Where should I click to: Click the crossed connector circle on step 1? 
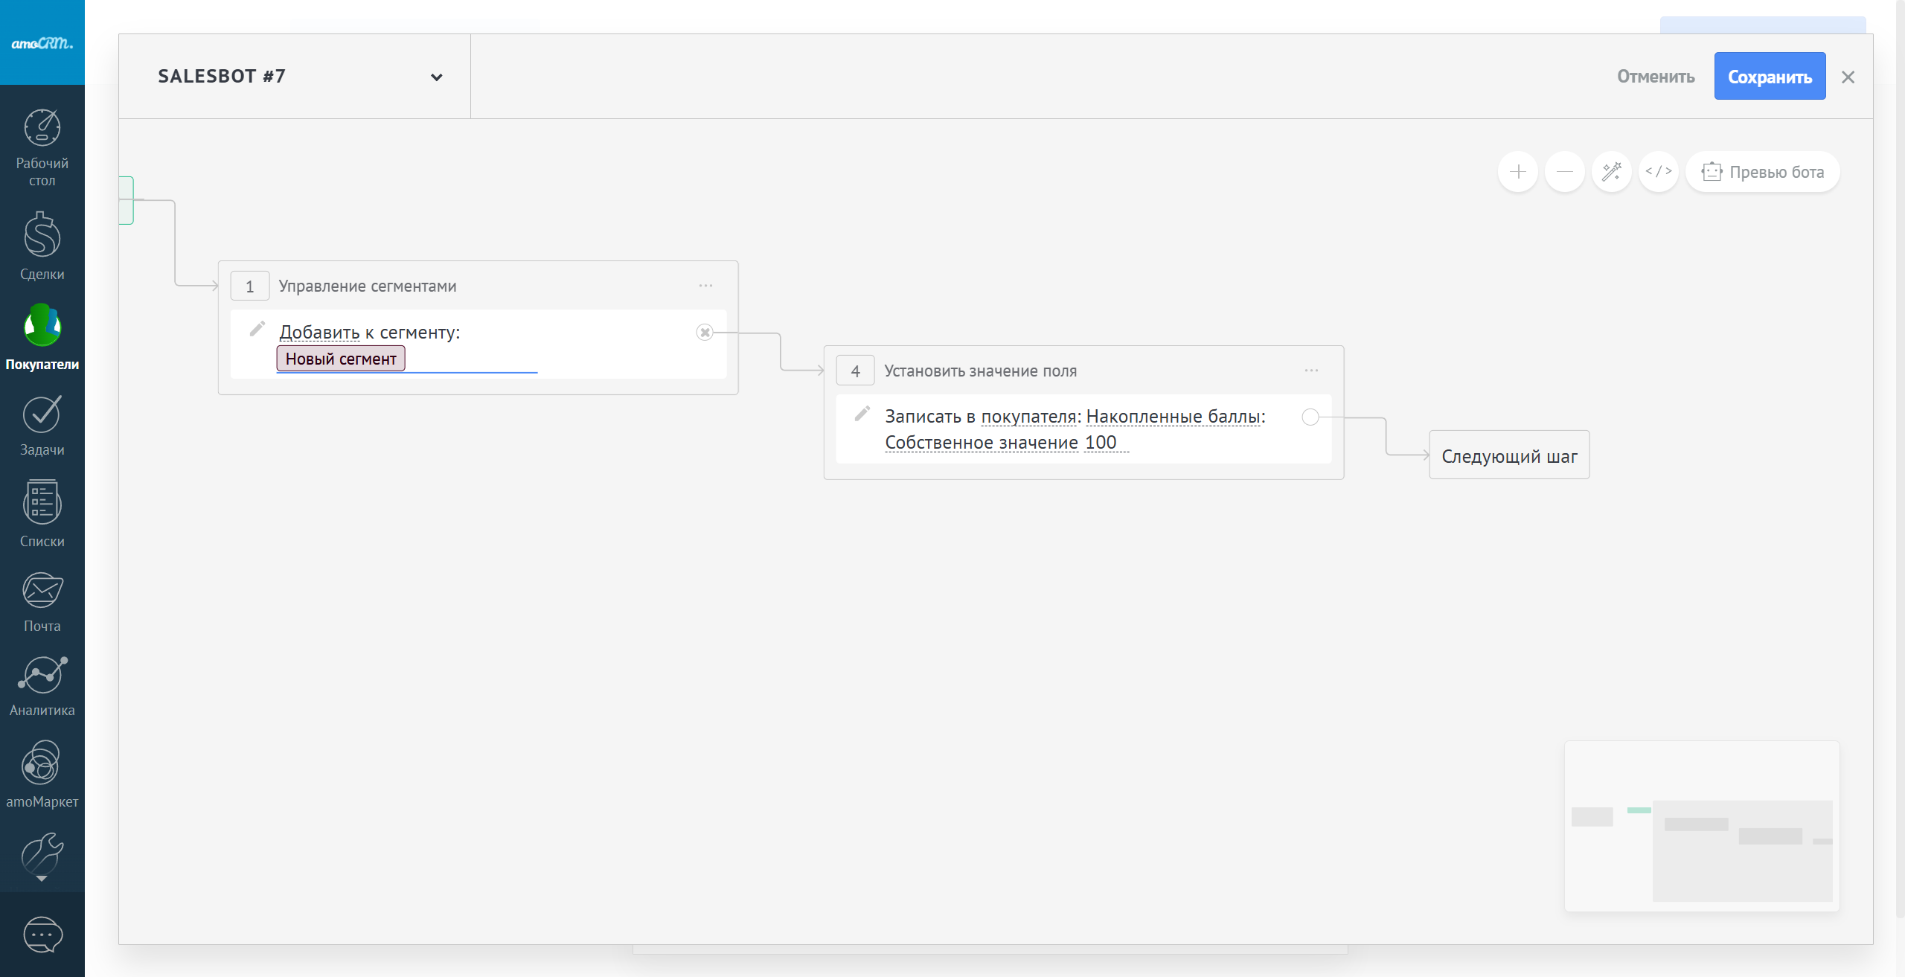click(x=705, y=333)
